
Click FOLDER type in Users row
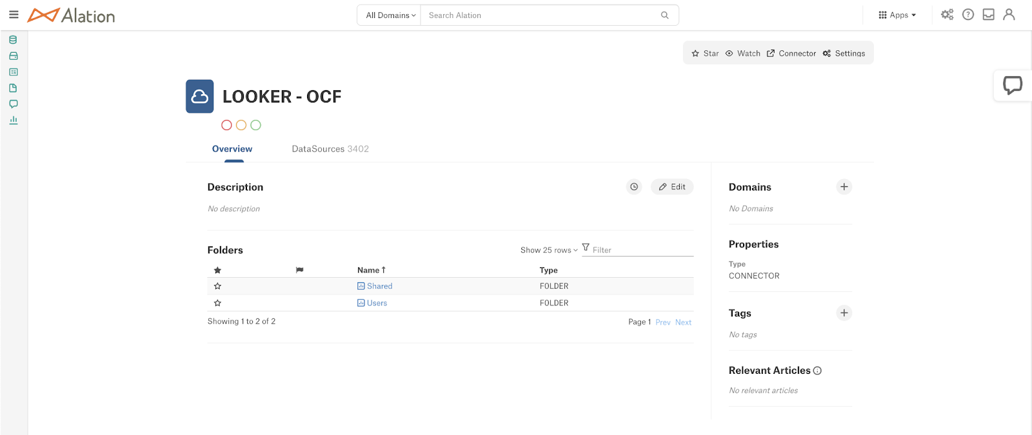(554, 303)
